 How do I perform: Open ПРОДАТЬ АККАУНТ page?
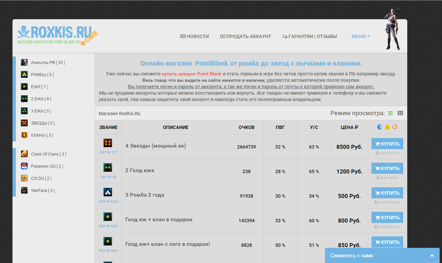246,36
